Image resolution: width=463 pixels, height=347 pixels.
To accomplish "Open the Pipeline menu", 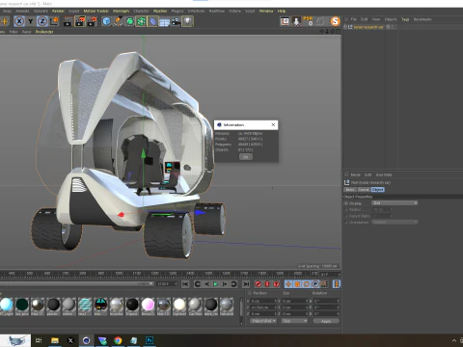I will (160, 11).
